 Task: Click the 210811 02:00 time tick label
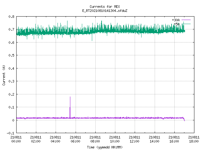click(36, 139)
